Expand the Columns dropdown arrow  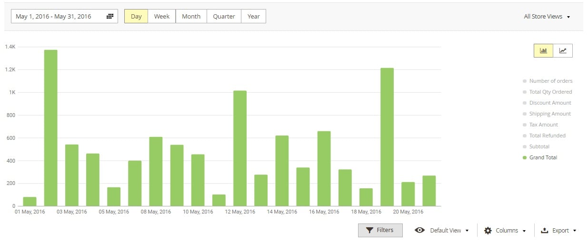point(524,231)
